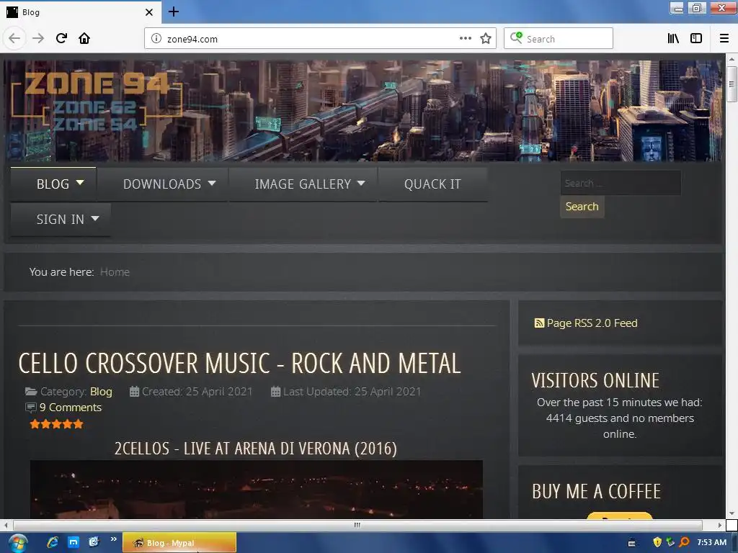Click the vertical scrollbar thumb
The image size is (738, 553).
732,84
